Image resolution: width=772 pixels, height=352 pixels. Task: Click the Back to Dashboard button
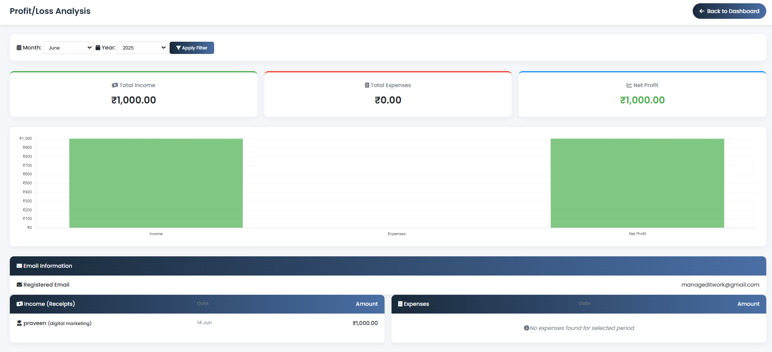tap(729, 11)
